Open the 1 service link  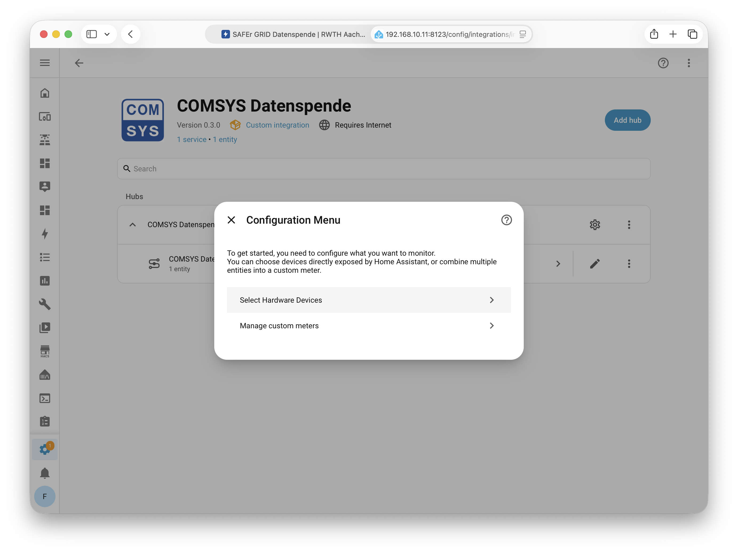coord(192,140)
